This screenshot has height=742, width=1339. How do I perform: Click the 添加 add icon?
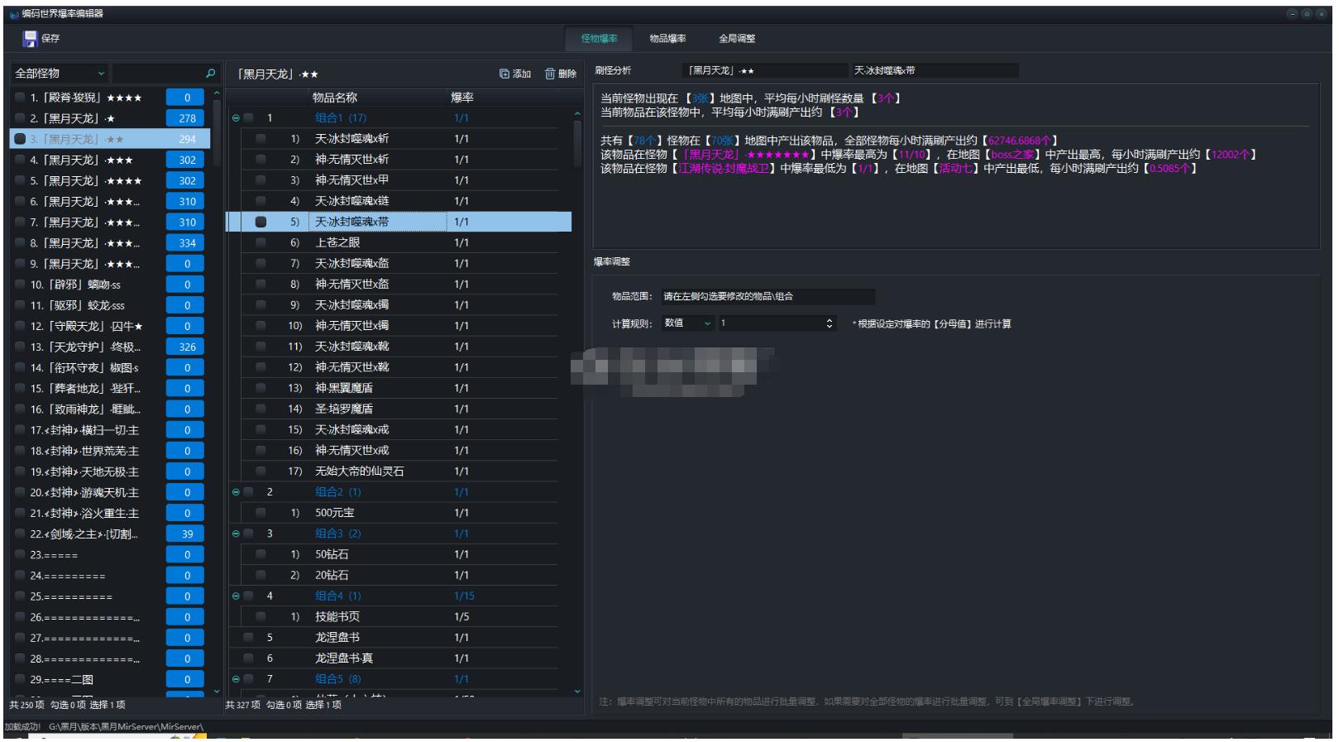(x=505, y=74)
